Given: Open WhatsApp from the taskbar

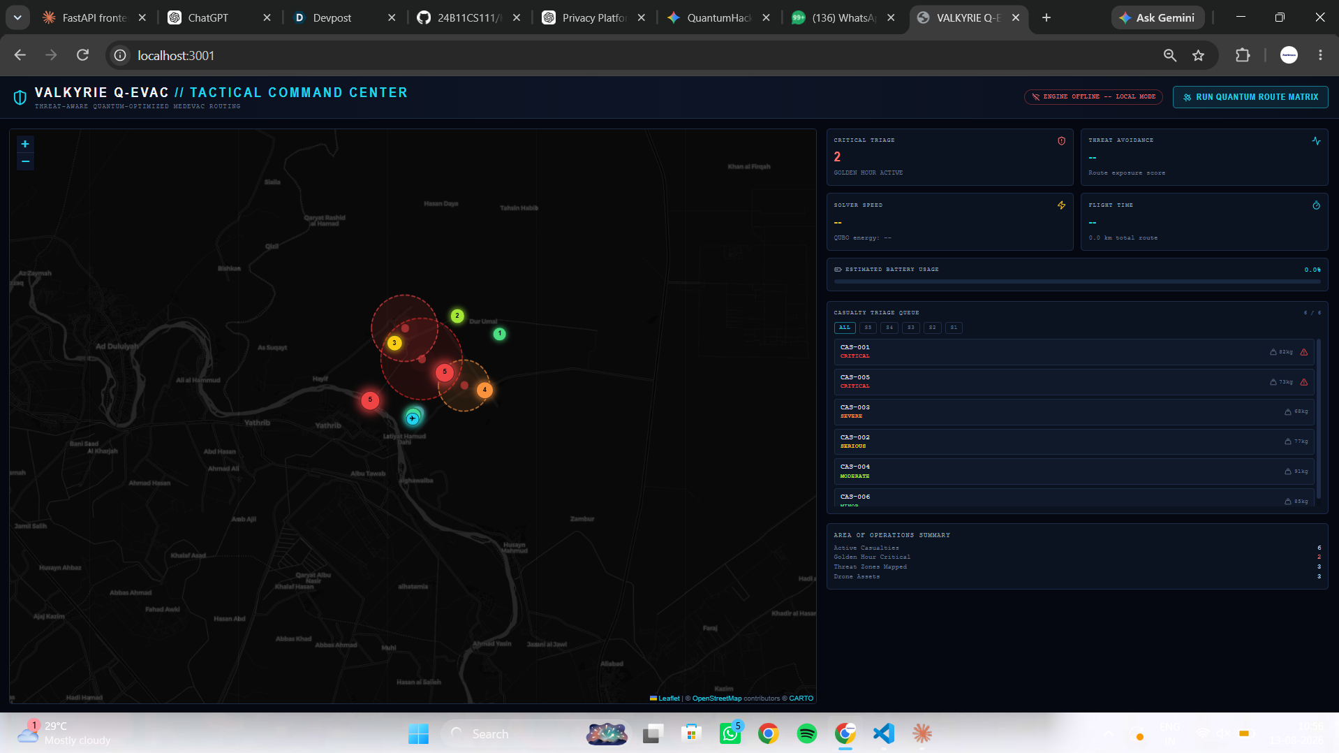Looking at the screenshot, I should [x=730, y=733].
